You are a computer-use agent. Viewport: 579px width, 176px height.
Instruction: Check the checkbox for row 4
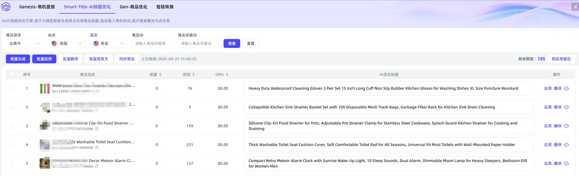pos(12,145)
